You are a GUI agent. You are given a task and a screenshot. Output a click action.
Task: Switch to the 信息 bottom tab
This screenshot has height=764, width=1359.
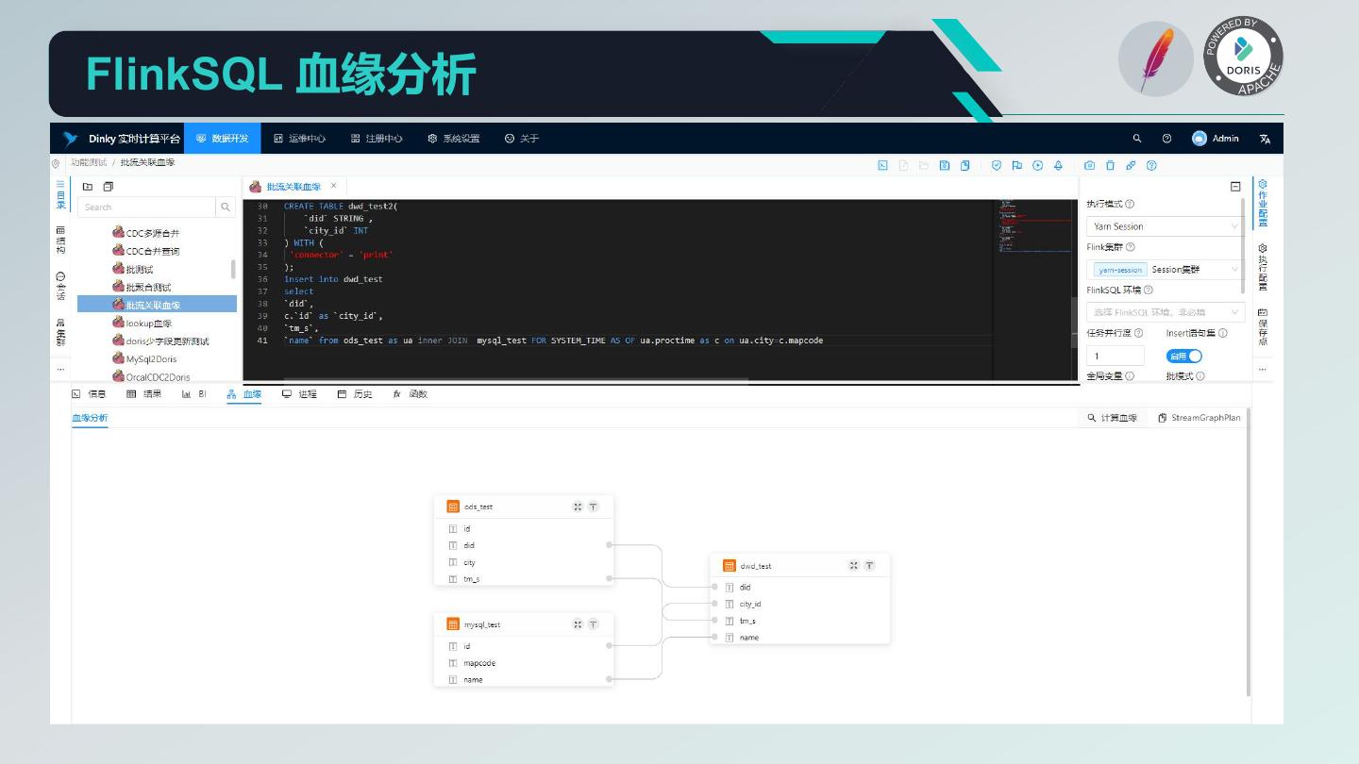(89, 394)
